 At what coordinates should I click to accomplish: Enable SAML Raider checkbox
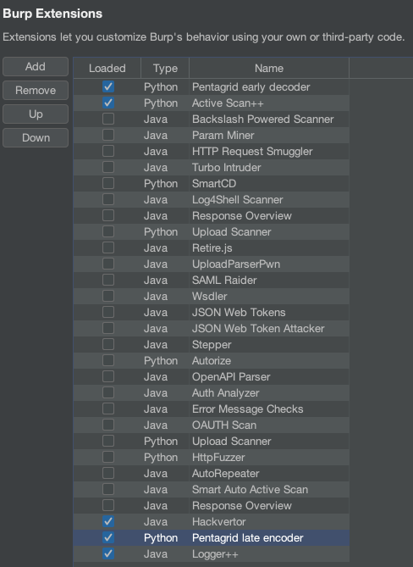[x=108, y=280]
